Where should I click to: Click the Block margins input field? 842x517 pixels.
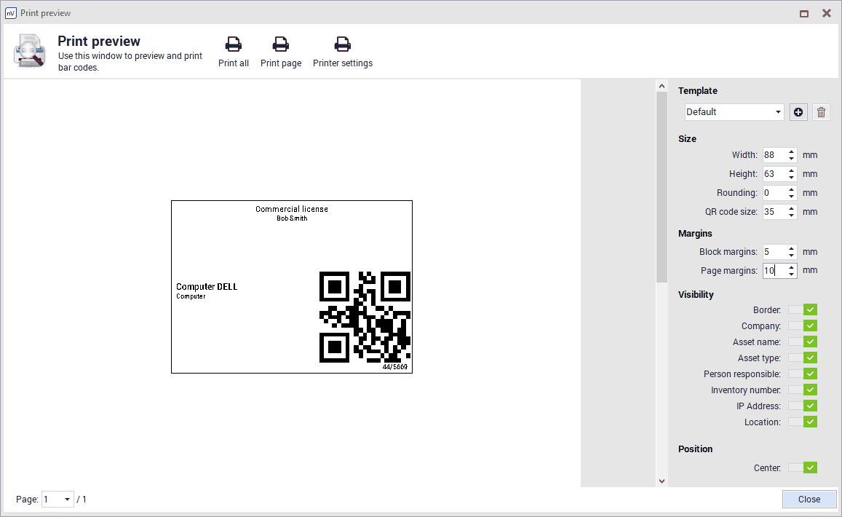click(774, 252)
